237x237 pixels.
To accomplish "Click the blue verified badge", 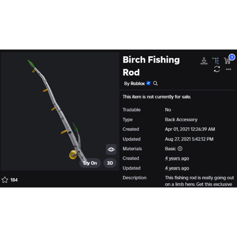I will click(x=148, y=83).
